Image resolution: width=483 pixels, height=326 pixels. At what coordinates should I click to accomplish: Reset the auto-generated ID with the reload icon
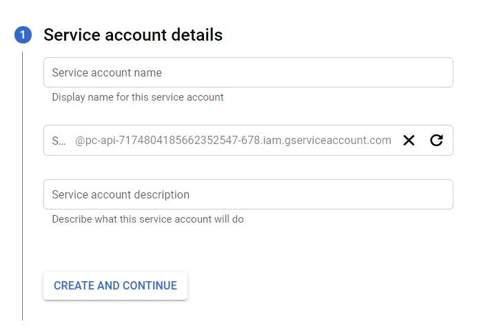tap(436, 141)
